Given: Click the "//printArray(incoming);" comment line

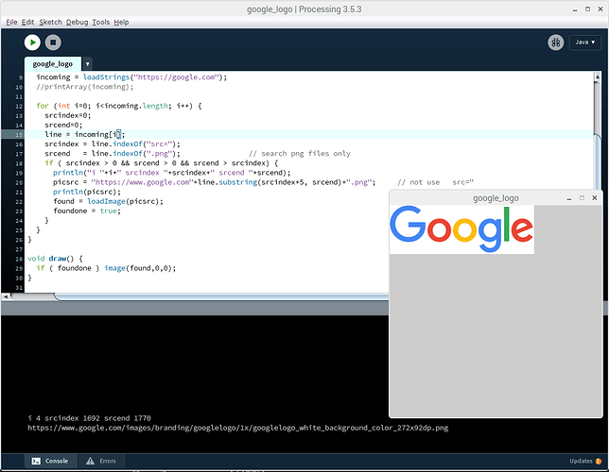Looking at the screenshot, I should click(85, 87).
